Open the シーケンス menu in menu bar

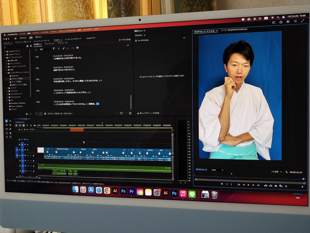[x=44, y=32]
